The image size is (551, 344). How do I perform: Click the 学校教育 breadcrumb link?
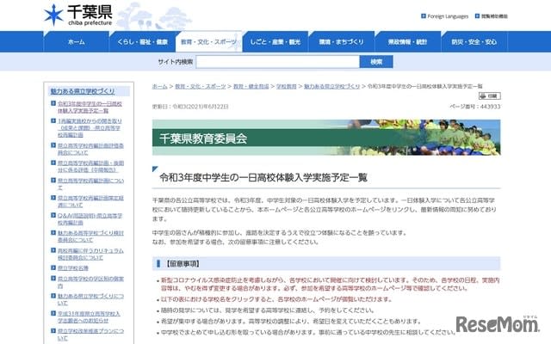(287, 86)
